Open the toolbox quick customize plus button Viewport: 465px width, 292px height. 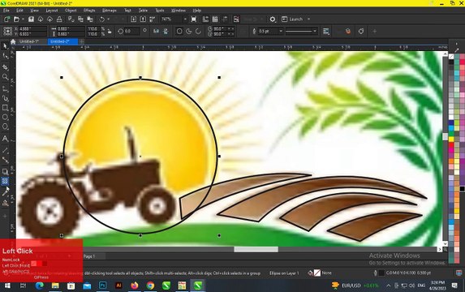[x=5, y=216]
